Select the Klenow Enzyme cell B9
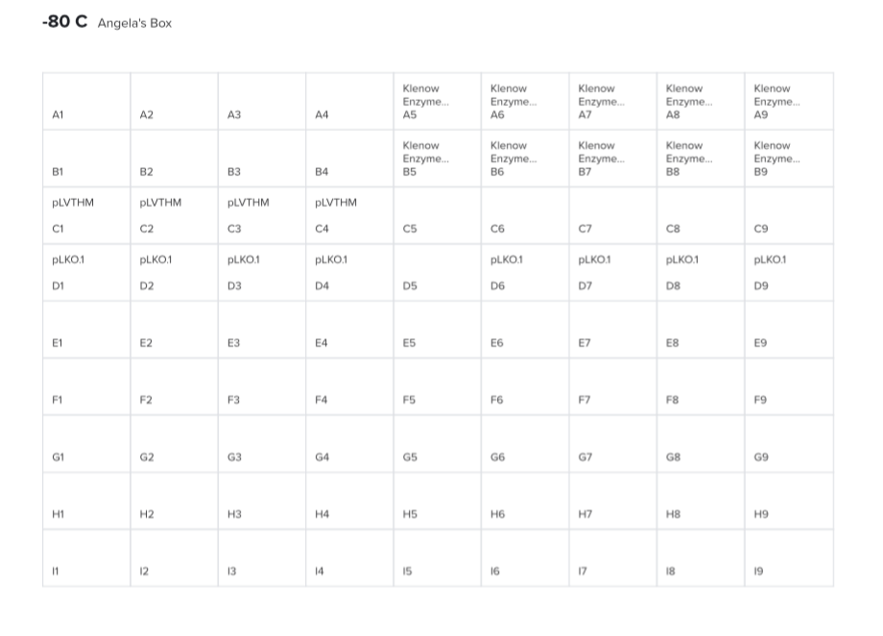 788,159
